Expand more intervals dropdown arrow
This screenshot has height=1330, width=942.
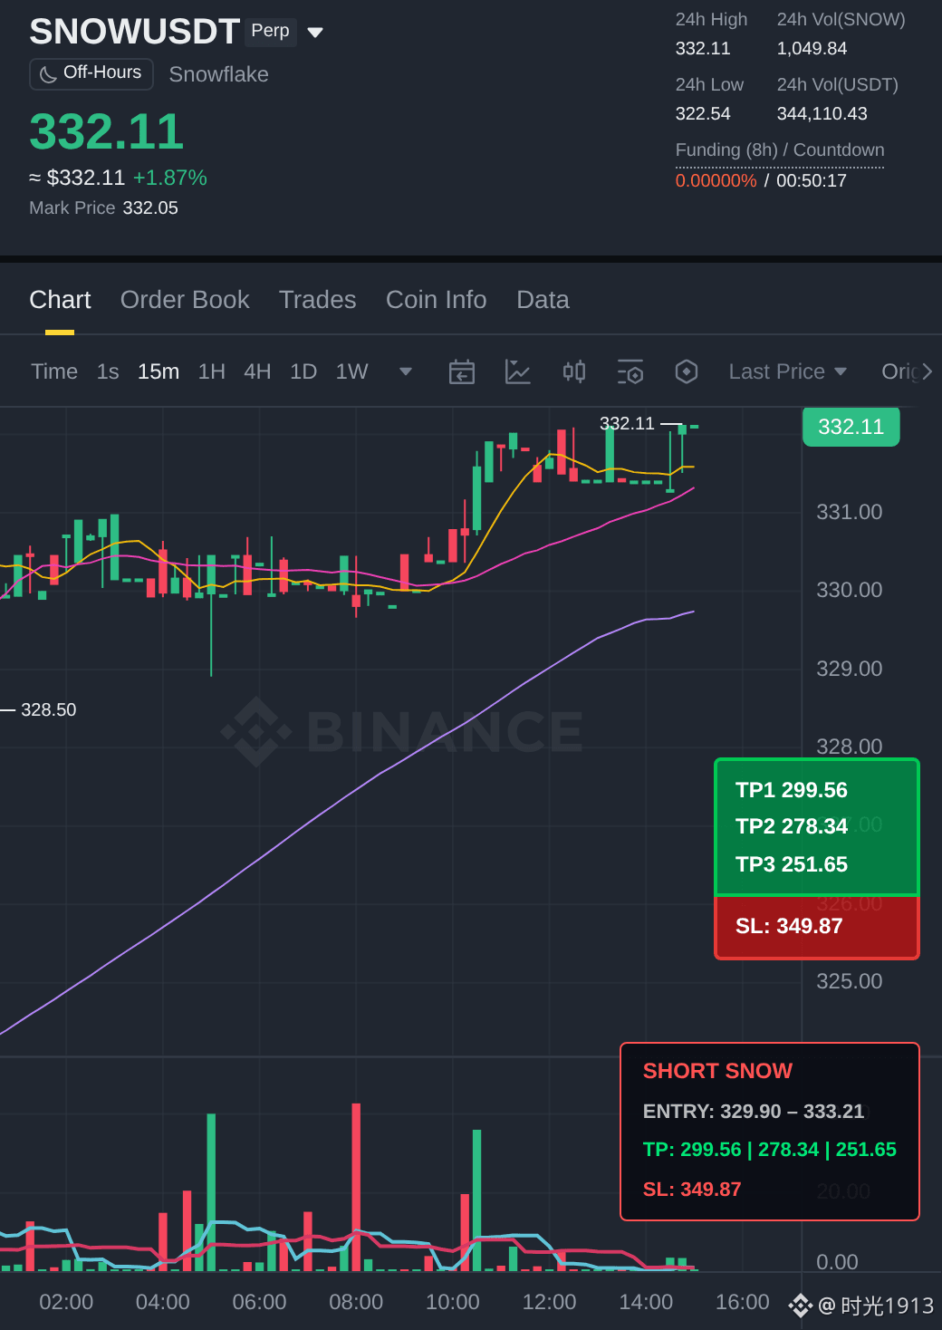[406, 371]
